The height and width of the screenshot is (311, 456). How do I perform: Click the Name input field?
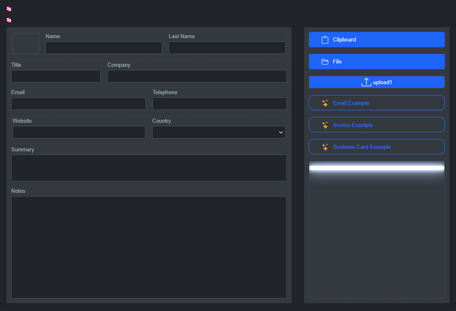point(104,48)
